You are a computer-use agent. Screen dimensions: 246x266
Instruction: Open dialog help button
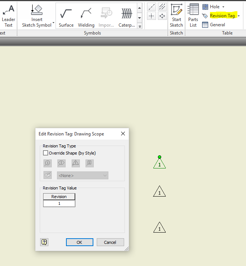(44, 242)
